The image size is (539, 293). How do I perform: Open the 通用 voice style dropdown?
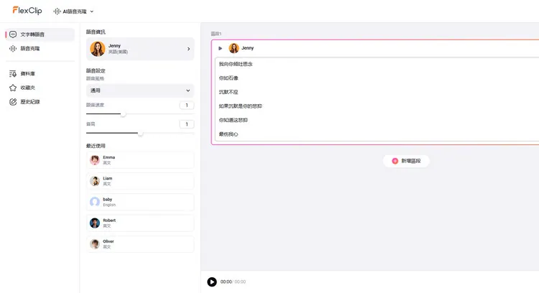coord(140,90)
